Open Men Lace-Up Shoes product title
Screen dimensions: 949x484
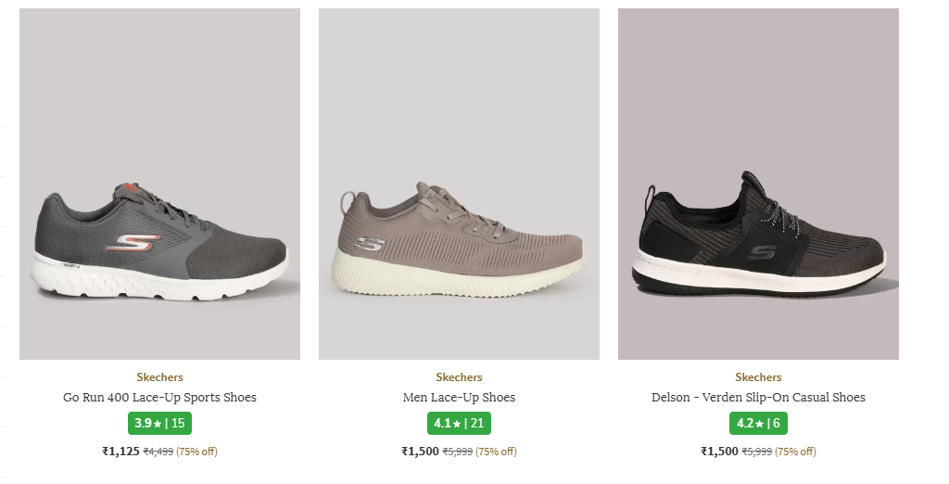click(459, 398)
